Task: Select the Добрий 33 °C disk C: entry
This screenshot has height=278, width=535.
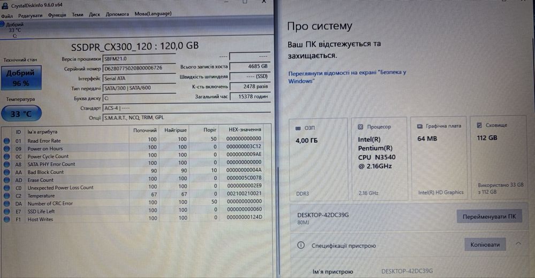Action: (13, 30)
